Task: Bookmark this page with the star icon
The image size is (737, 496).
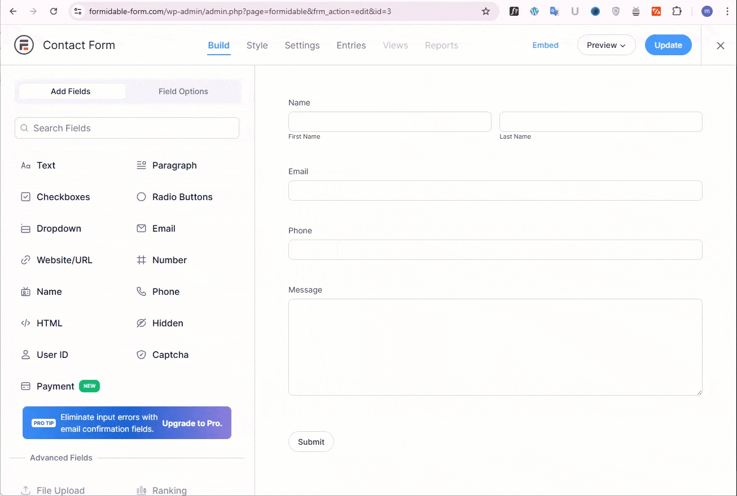Action: pyautogui.click(x=485, y=11)
